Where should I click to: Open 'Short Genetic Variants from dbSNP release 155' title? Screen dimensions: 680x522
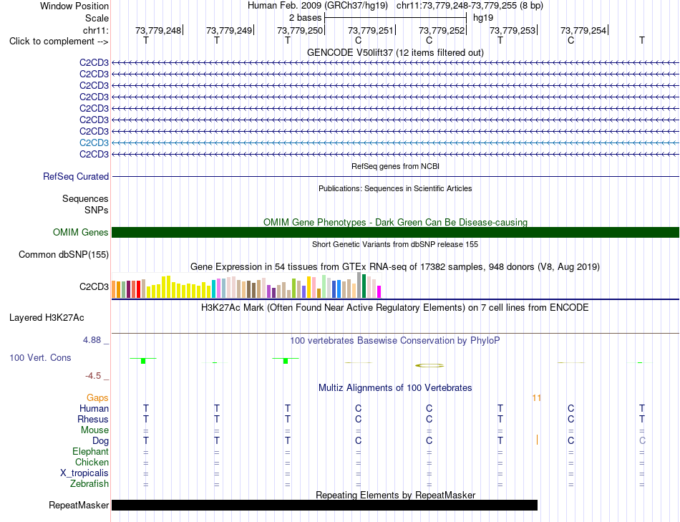pos(395,244)
